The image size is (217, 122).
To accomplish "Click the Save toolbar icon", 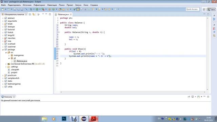I will [x=15, y=9].
